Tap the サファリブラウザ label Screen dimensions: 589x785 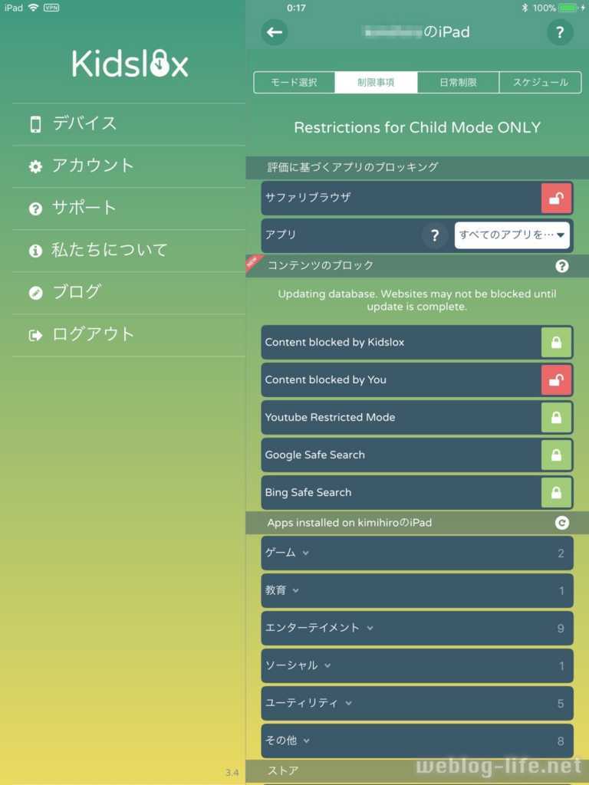[308, 198]
